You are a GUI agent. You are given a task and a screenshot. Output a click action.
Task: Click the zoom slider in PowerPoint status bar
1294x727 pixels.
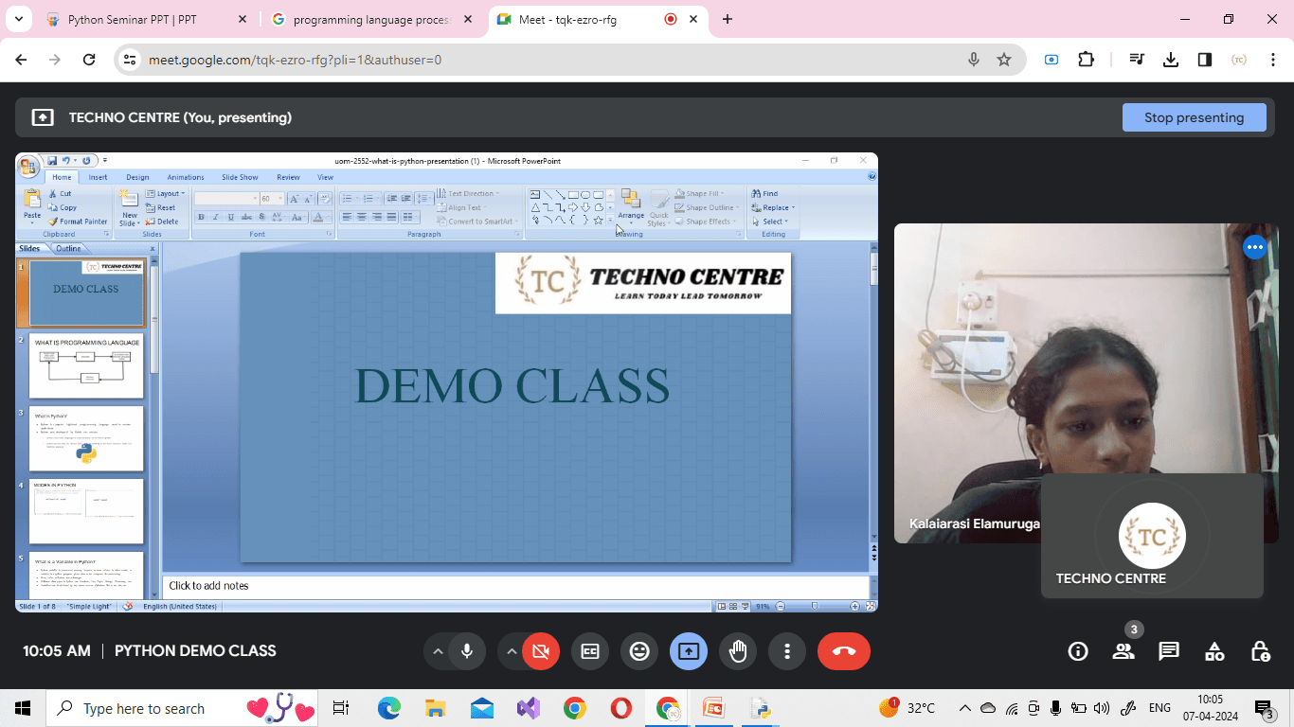[815, 606]
